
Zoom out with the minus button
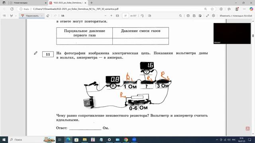coord(105,16)
